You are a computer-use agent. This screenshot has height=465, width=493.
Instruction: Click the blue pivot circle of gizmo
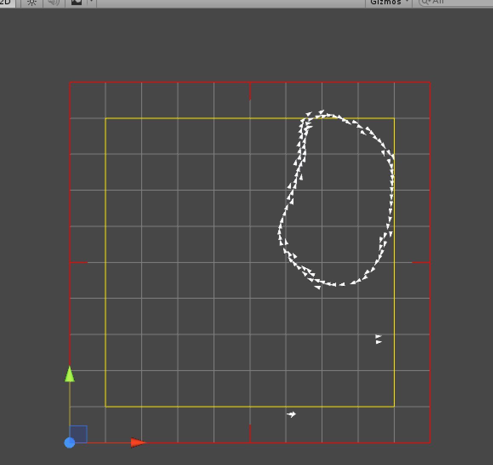click(x=69, y=443)
